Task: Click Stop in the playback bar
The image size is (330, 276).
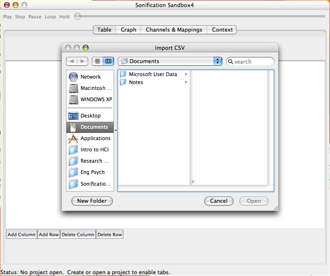Action: click(x=20, y=17)
